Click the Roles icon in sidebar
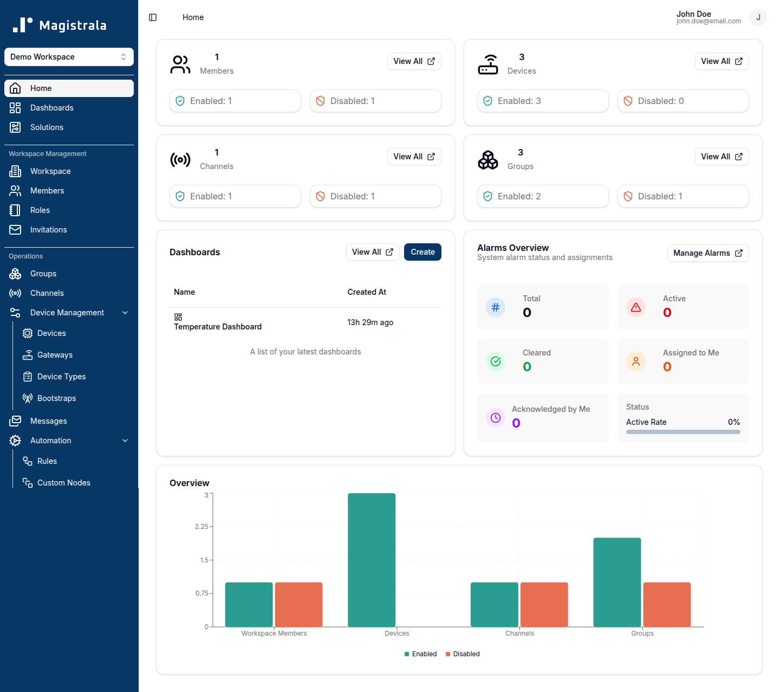The width and height of the screenshot is (780, 692). coord(15,210)
